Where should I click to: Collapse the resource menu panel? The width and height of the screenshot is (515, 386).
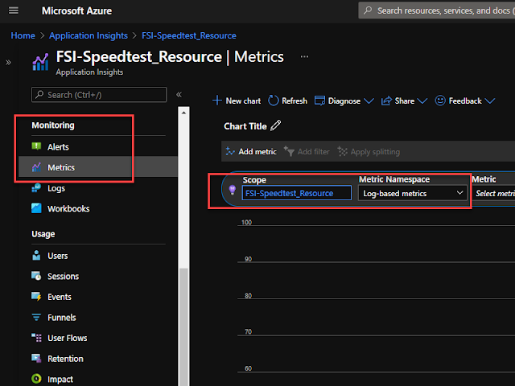[x=179, y=95]
